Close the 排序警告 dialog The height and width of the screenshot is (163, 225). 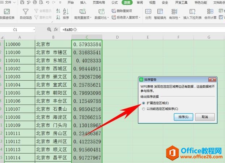tap(212, 80)
